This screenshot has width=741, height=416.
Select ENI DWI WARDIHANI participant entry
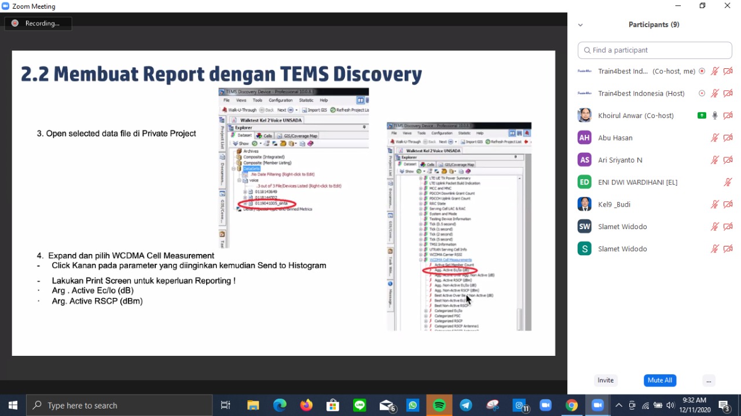tap(637, 182)
